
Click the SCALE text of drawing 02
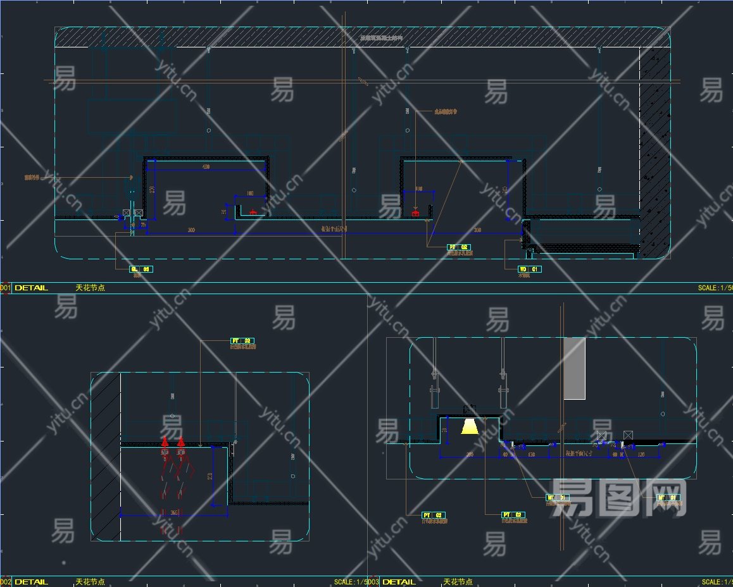pyautogui.click(x=351, y=582)
